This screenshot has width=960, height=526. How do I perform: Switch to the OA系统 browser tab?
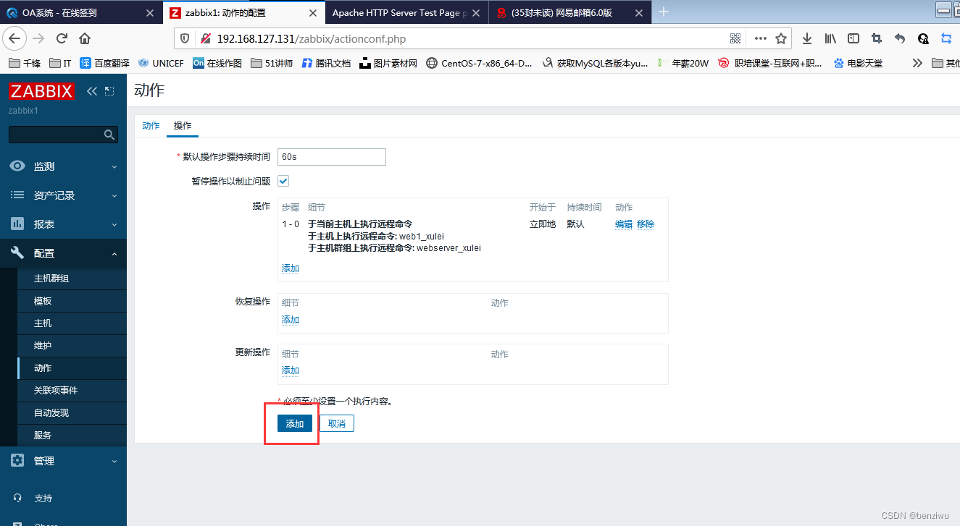pos(81,12)
